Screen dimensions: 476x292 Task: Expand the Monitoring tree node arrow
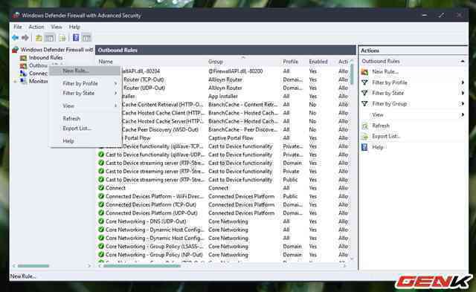[x=15, y=81]
